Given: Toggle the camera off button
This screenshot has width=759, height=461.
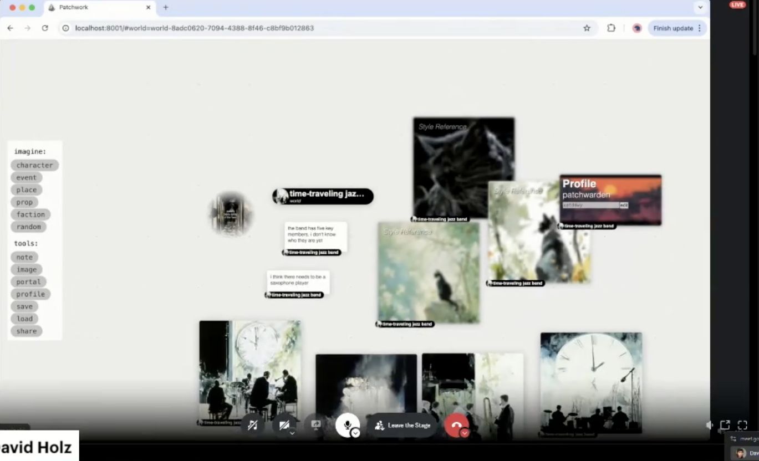Looking at the screenshot, I should (284, 425).
